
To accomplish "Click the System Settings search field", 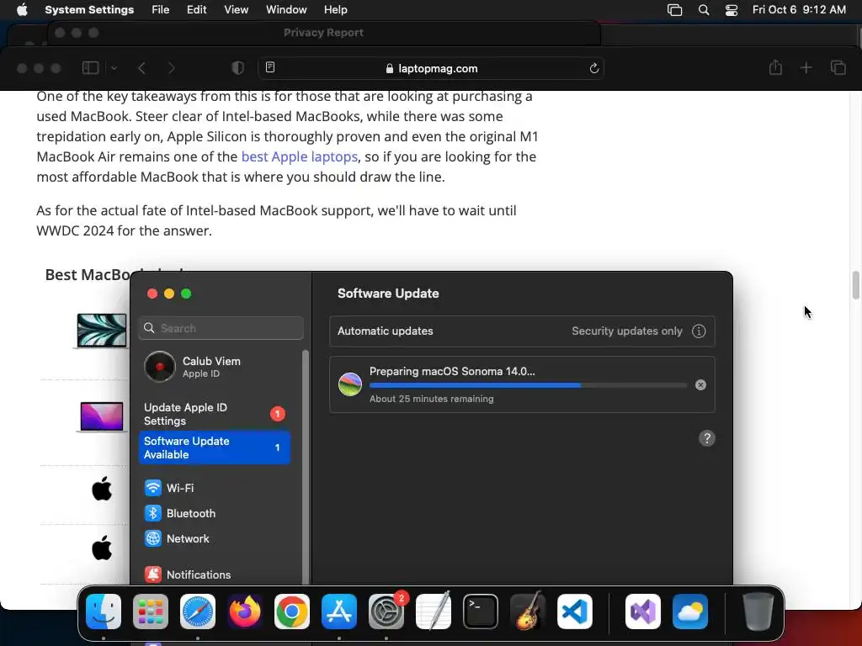I will (x=221, y=328).
